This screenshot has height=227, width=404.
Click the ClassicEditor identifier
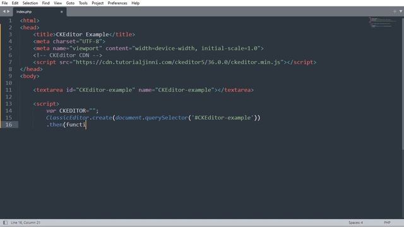pos(68,118)
